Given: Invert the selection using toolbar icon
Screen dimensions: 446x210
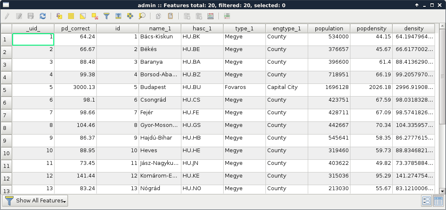Looking at the screenshot, I should tap(83, 16).
